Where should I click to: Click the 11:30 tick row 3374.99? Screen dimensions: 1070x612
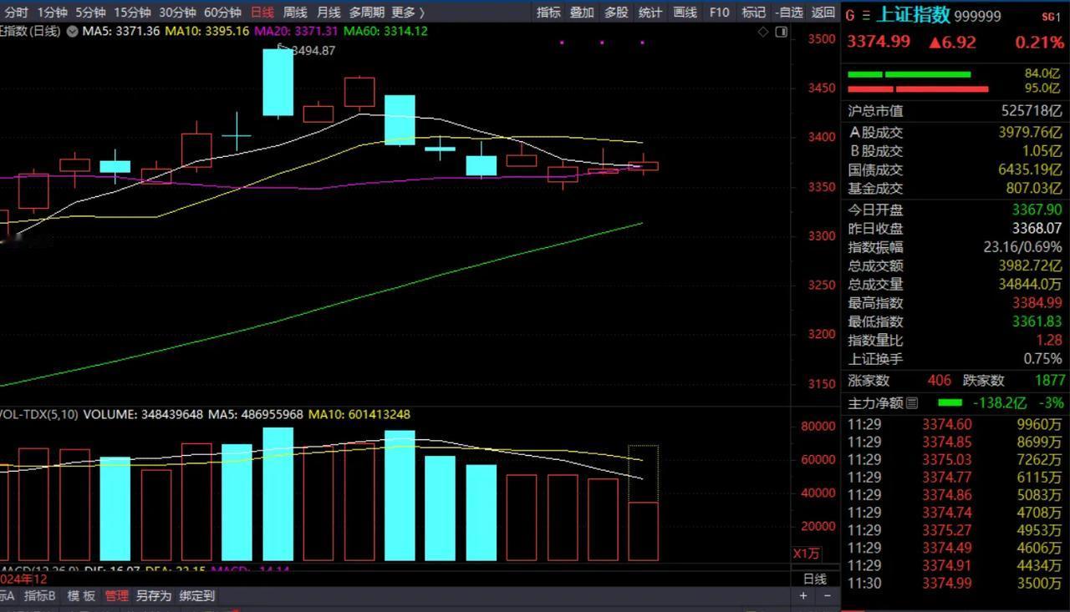tap(955, 584)
